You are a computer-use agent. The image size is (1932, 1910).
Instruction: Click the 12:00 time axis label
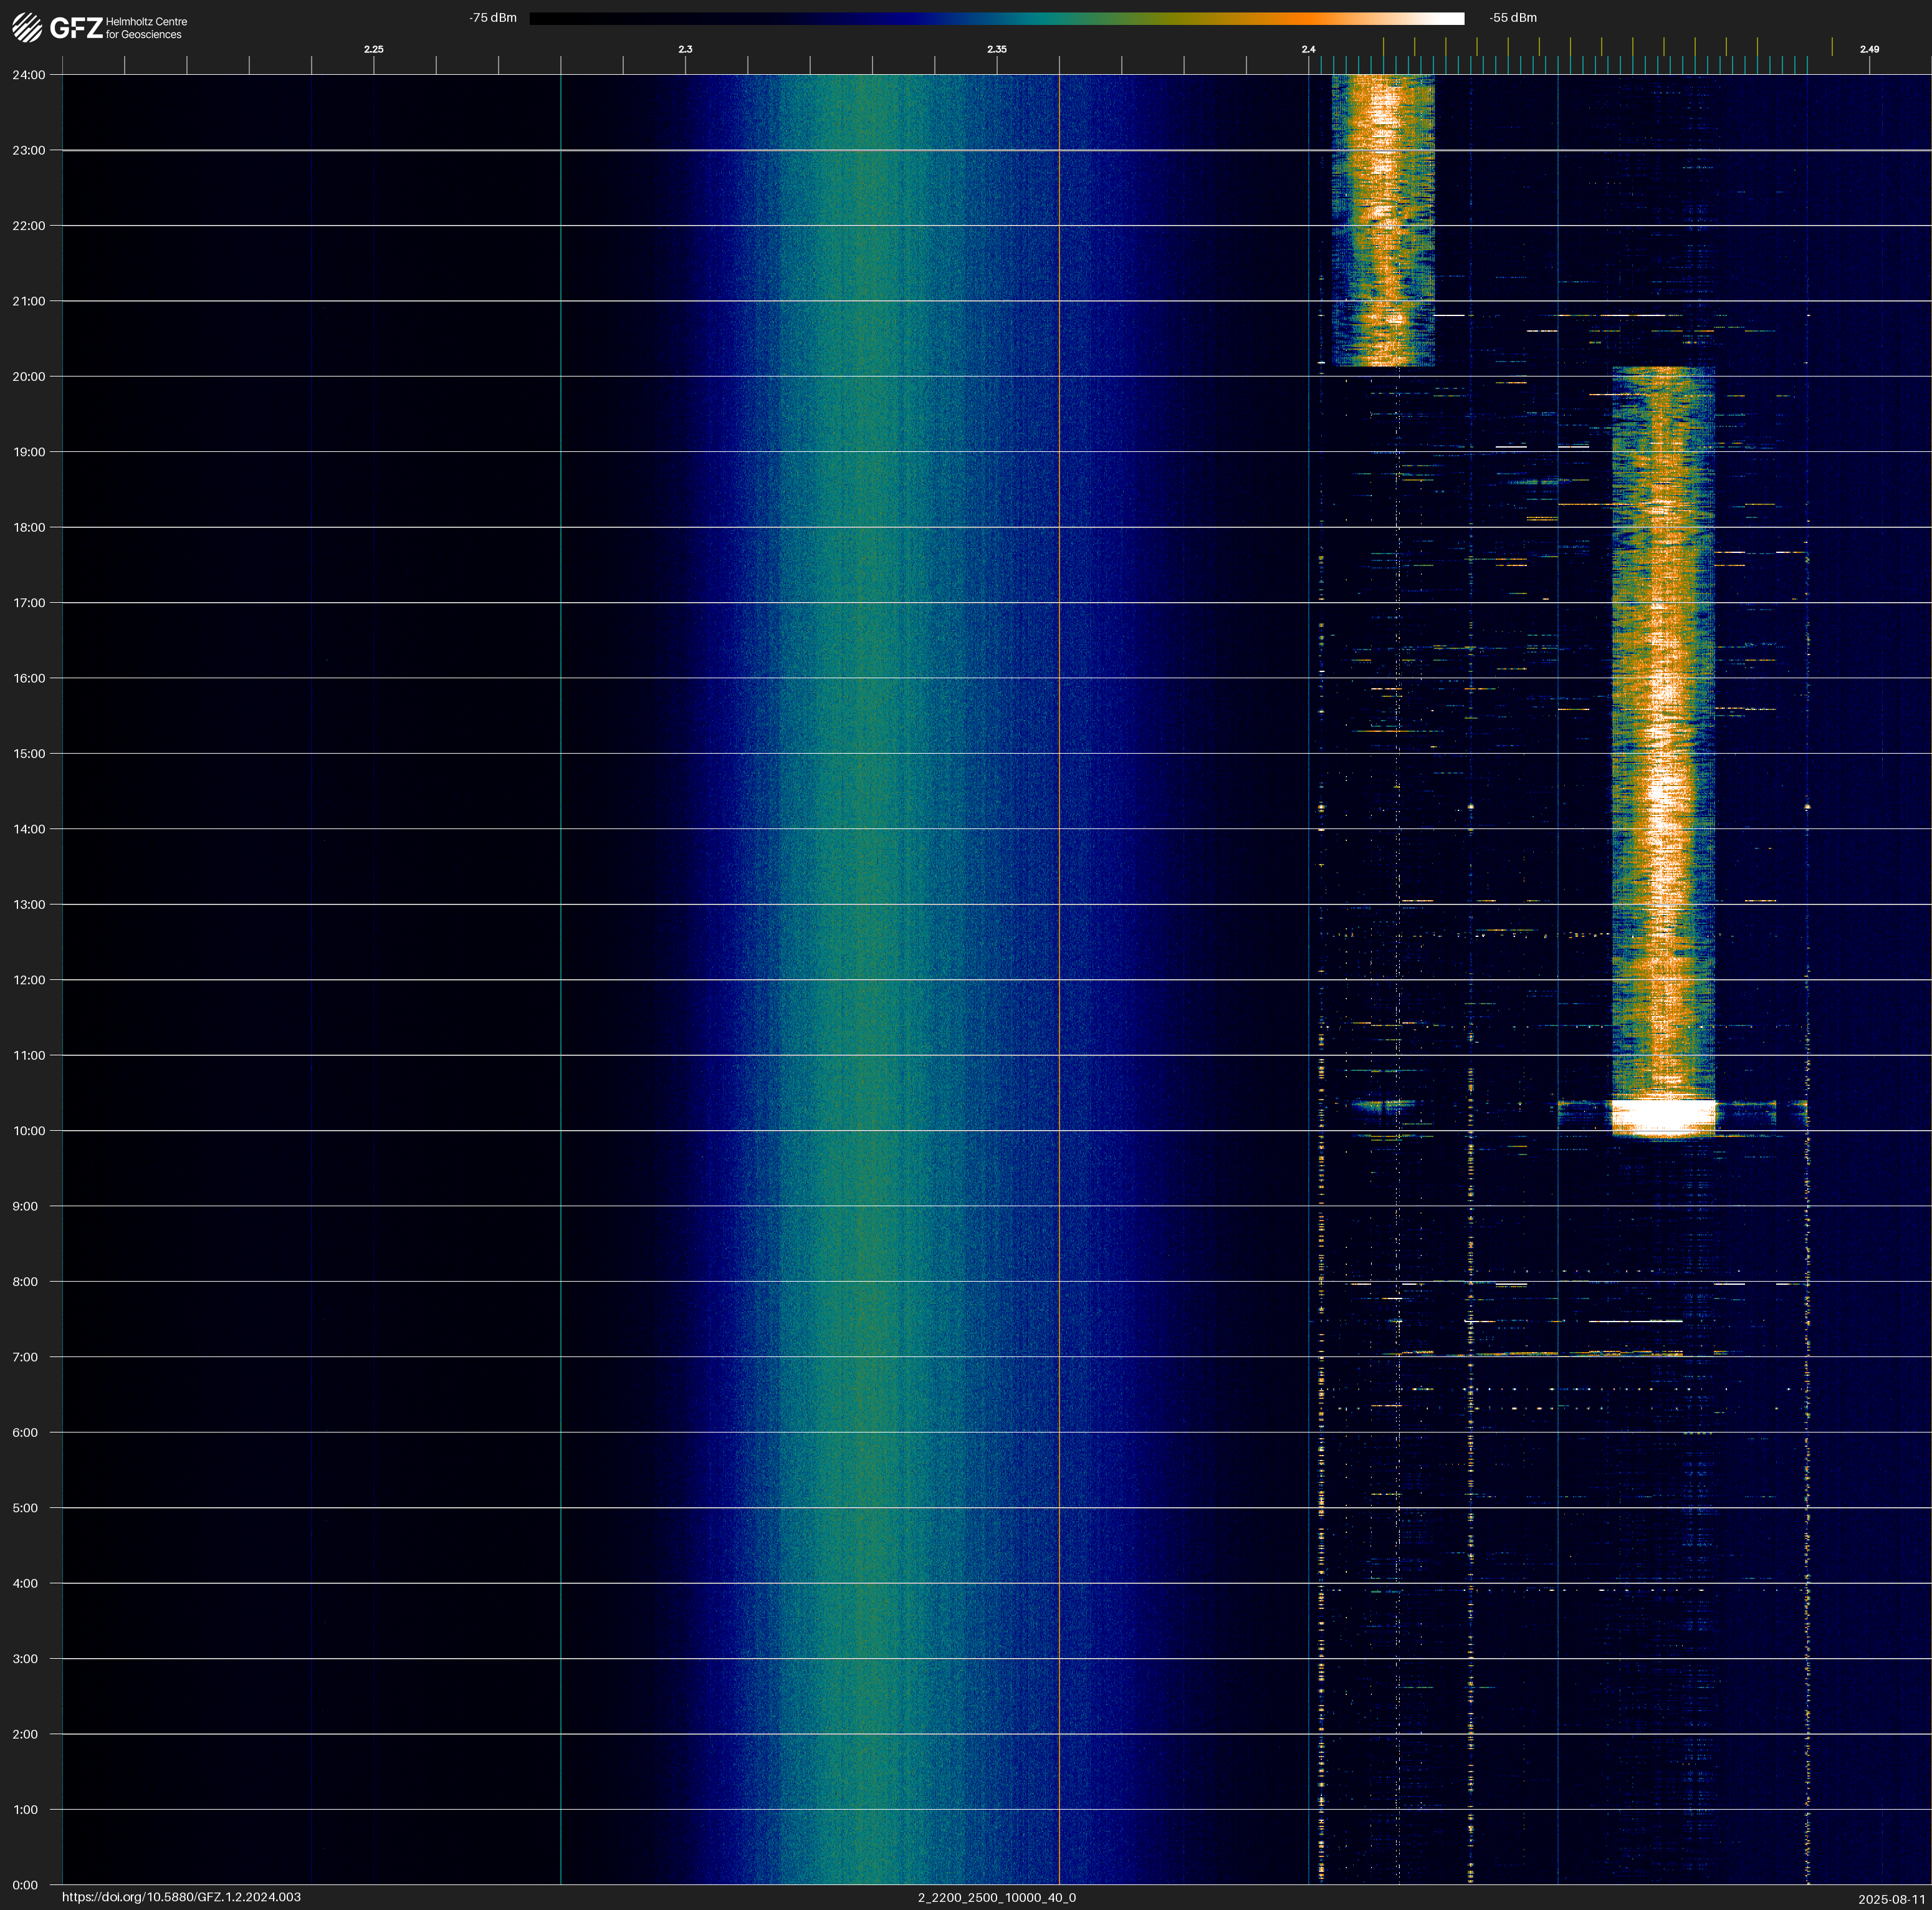(x=29, y=980)
